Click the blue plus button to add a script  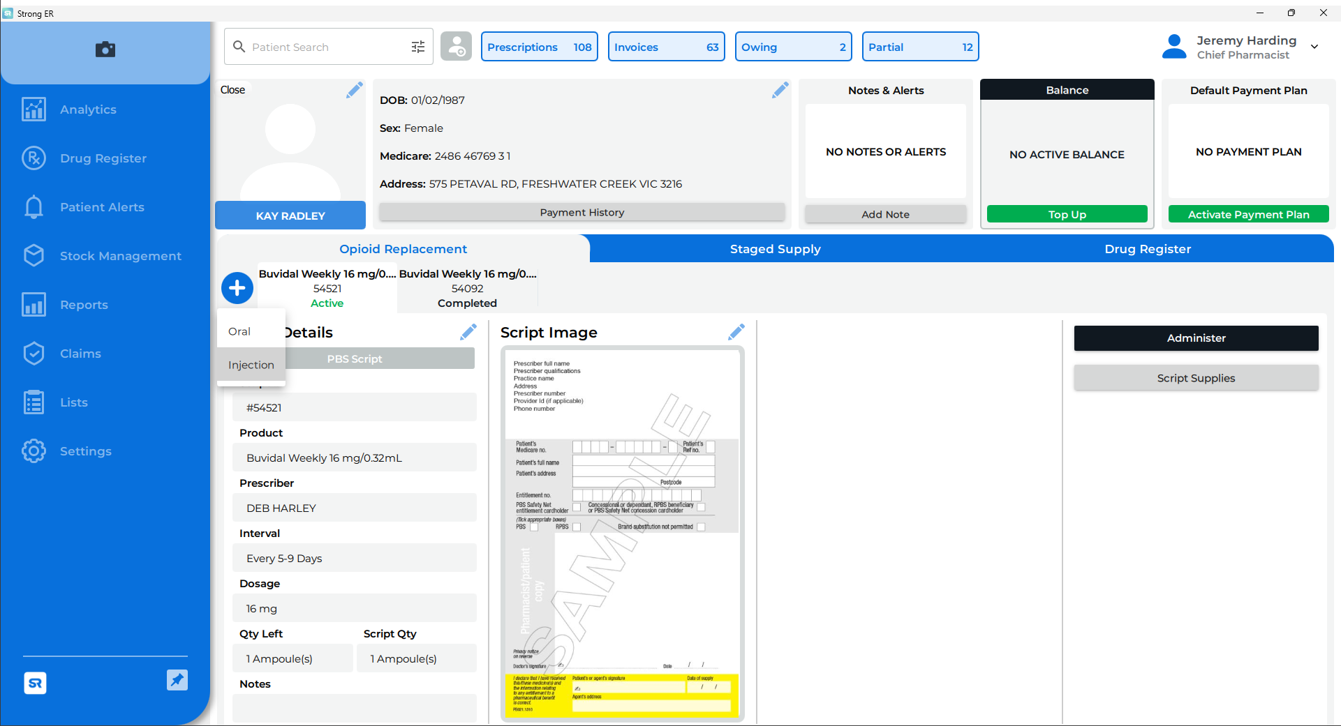237,288
